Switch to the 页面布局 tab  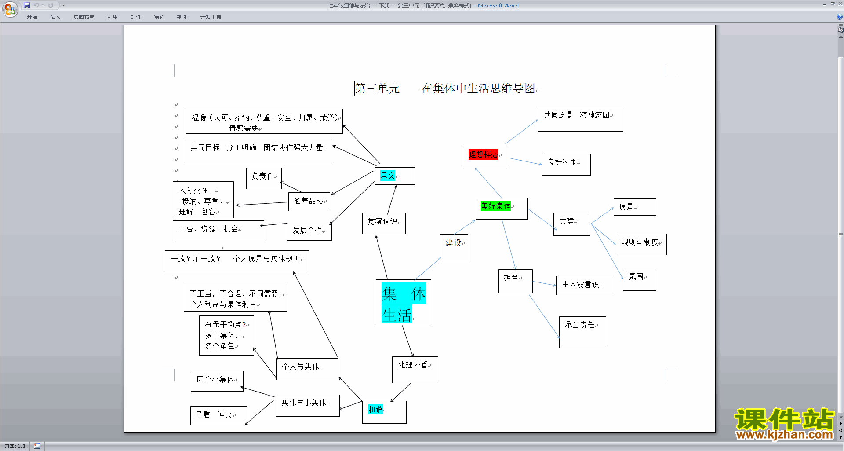pyautogui.click(x=84, y=17)
